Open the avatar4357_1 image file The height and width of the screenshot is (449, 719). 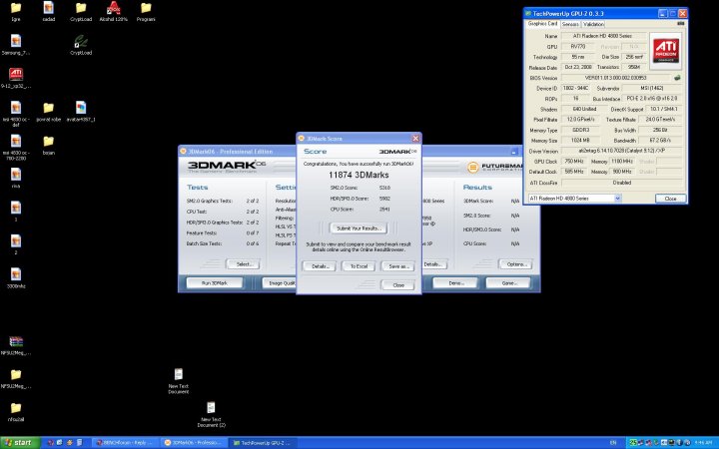click(81, 109)
